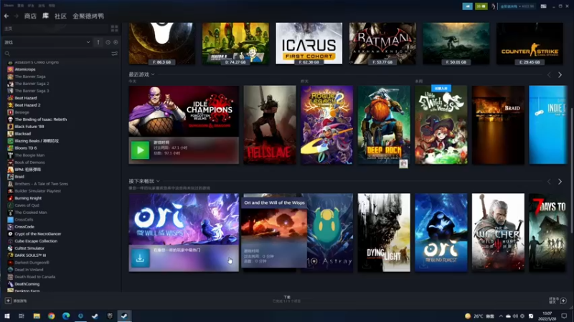Go back with the left arrow
Image resolution: width=574 pixels, height=322 pixels.
tap(6, 16)
